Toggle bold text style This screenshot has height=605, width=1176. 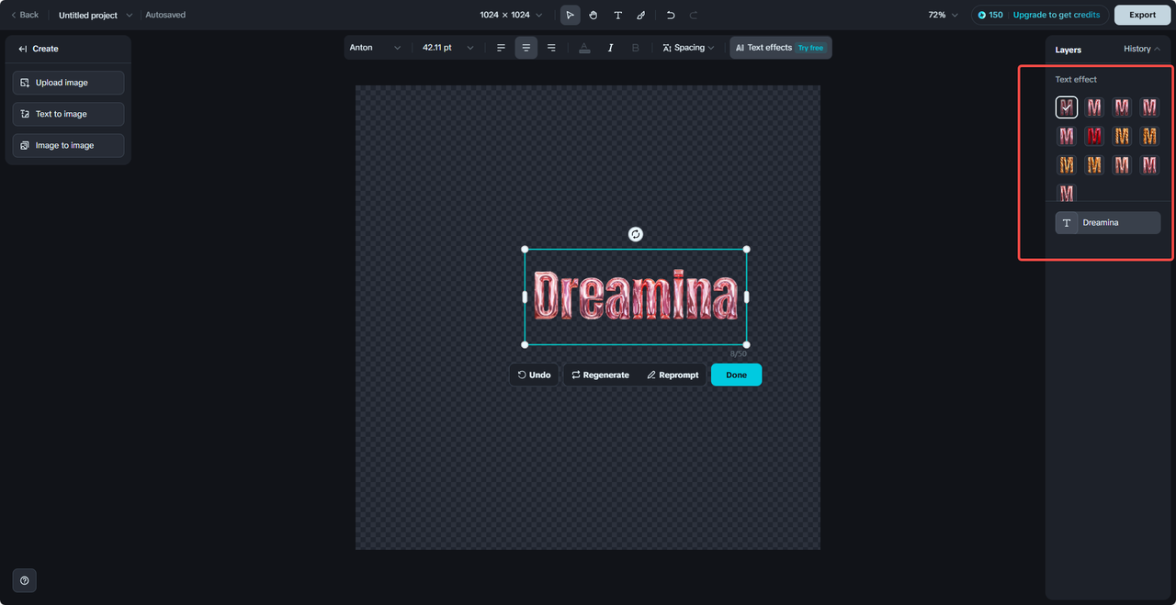636,48
